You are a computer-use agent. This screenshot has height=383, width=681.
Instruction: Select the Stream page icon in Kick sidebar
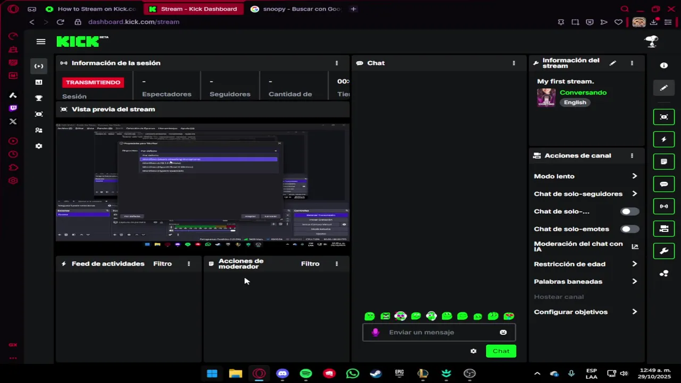[39, 66]
